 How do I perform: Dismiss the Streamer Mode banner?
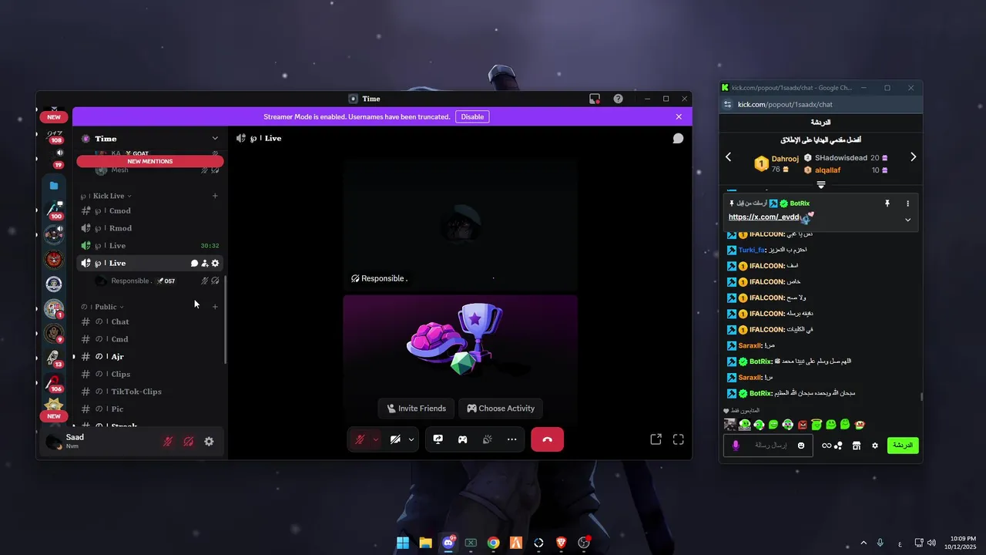pyautogui.click(x=679, y=116)
